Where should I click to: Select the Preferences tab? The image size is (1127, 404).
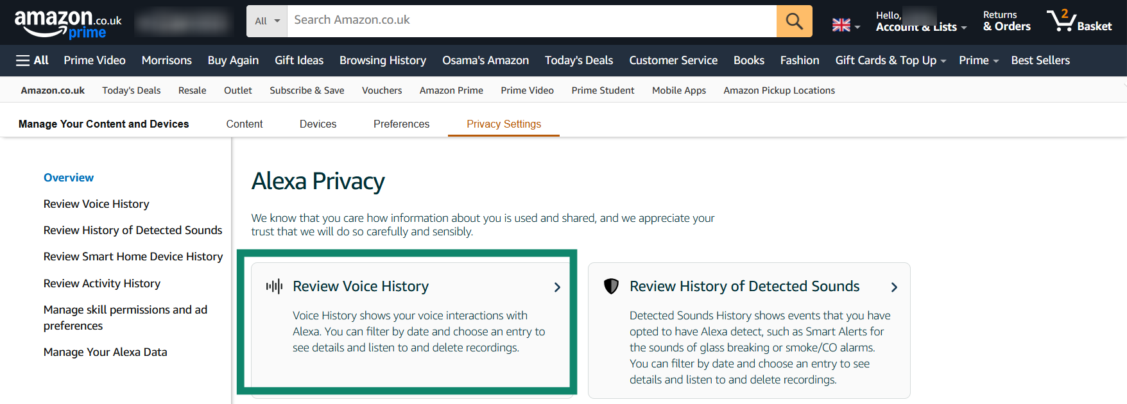click(x=401, y=124)
